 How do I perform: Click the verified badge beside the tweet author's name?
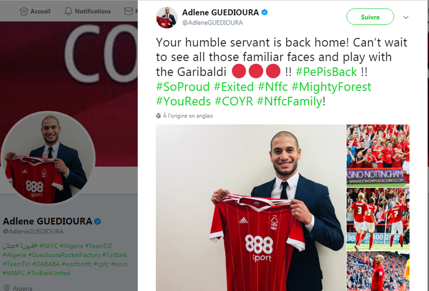265,12
